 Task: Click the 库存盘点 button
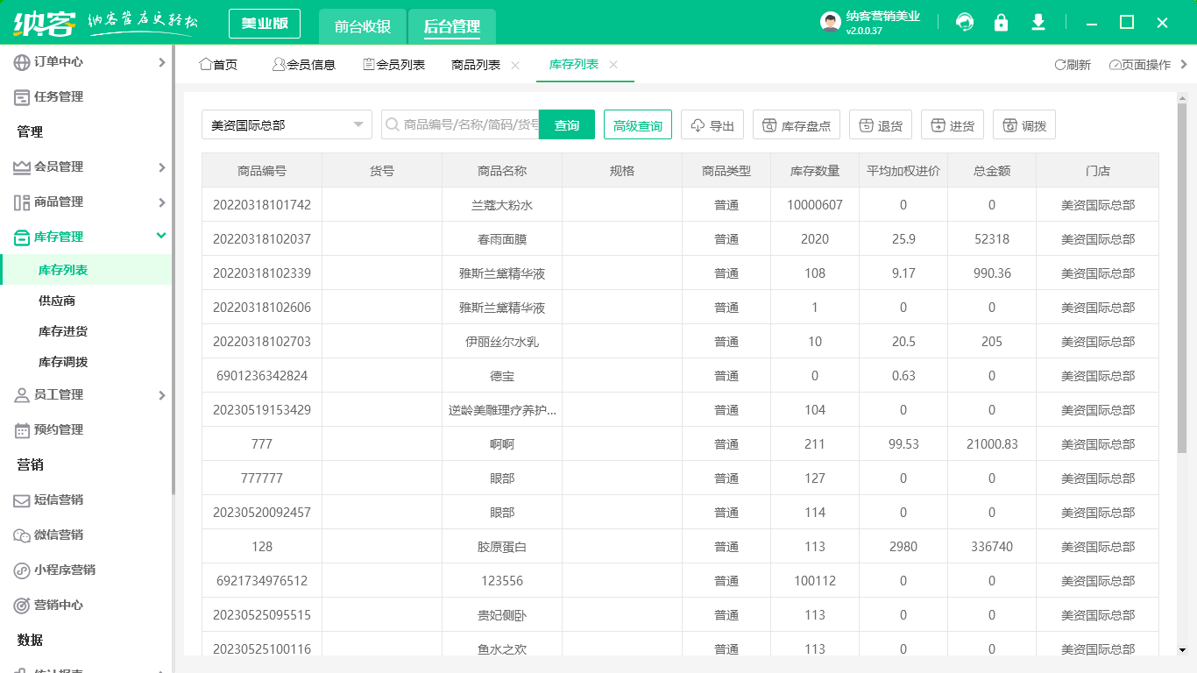coord(796,125)
